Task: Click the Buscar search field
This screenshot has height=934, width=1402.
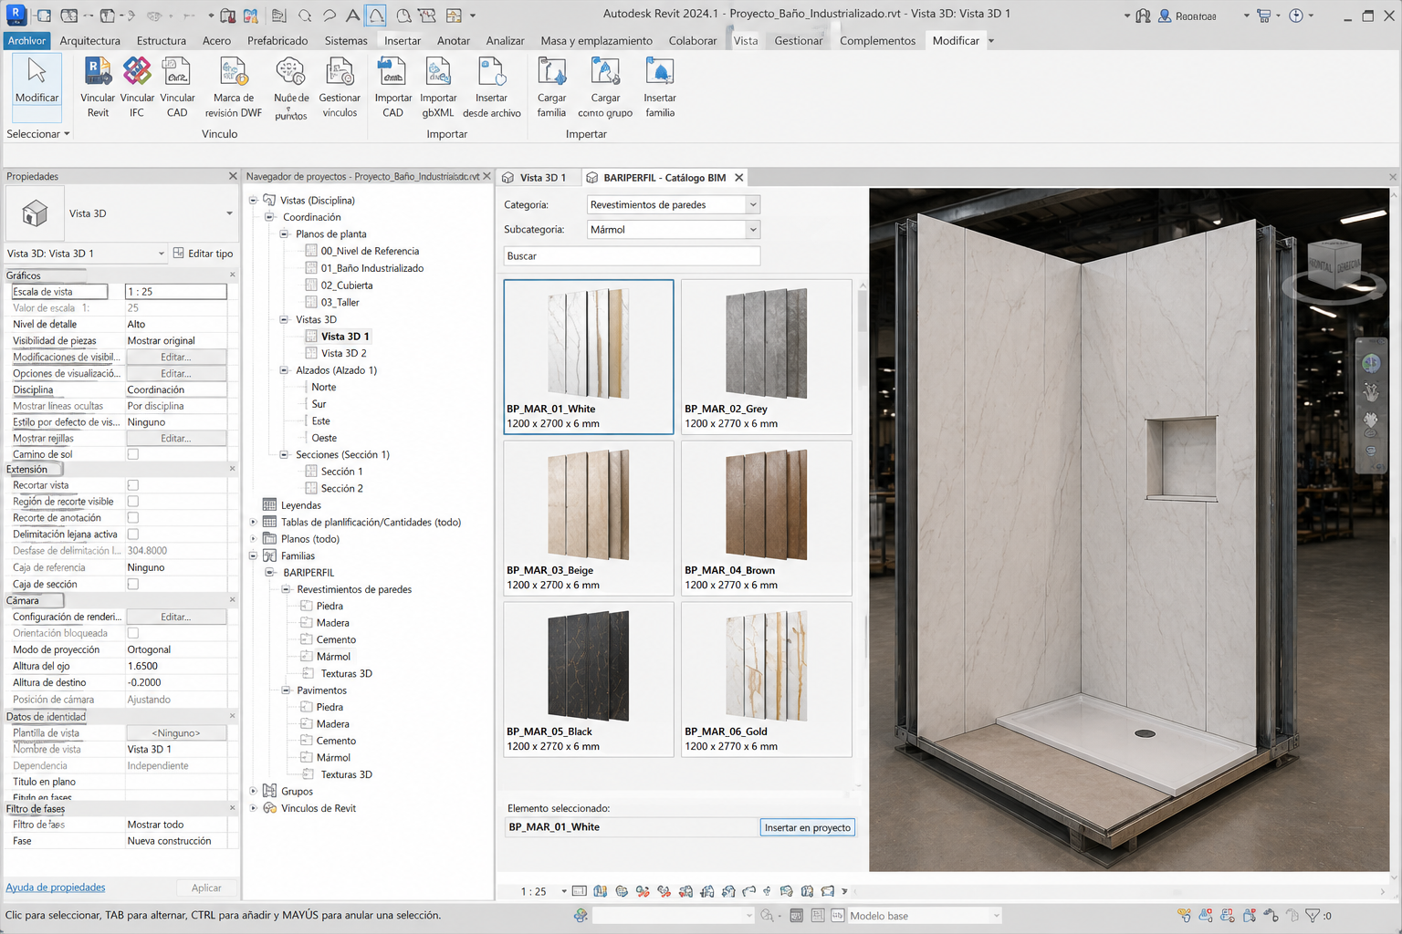Action: pos(632,255)
